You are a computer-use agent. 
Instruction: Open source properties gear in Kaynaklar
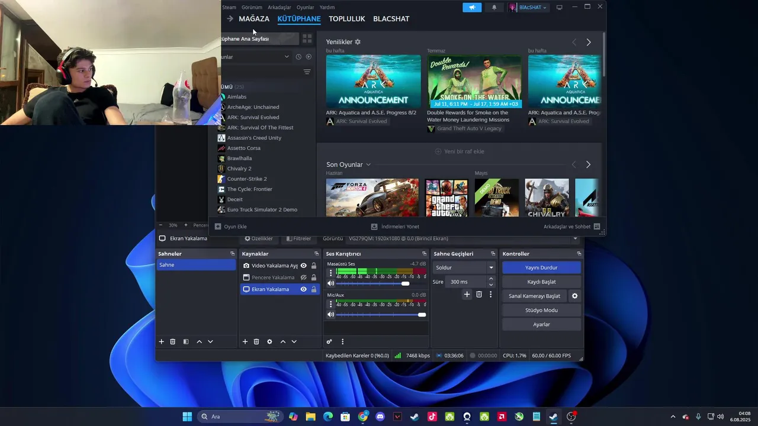(269, 341)
